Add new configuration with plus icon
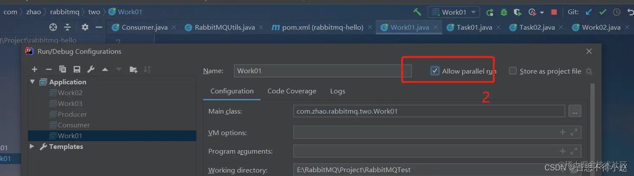634x176 pixels. (x=35, y=69)
